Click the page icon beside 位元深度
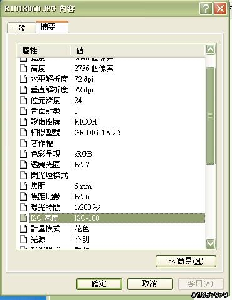Image resolution: width=232 pixels, height=300 pixels. [x=23, y=101]
